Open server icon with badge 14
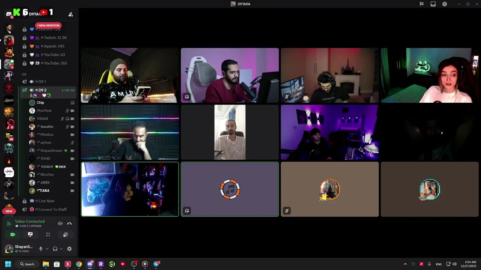The width and height of the screenshot is (481, 270). tap(9, 136)
